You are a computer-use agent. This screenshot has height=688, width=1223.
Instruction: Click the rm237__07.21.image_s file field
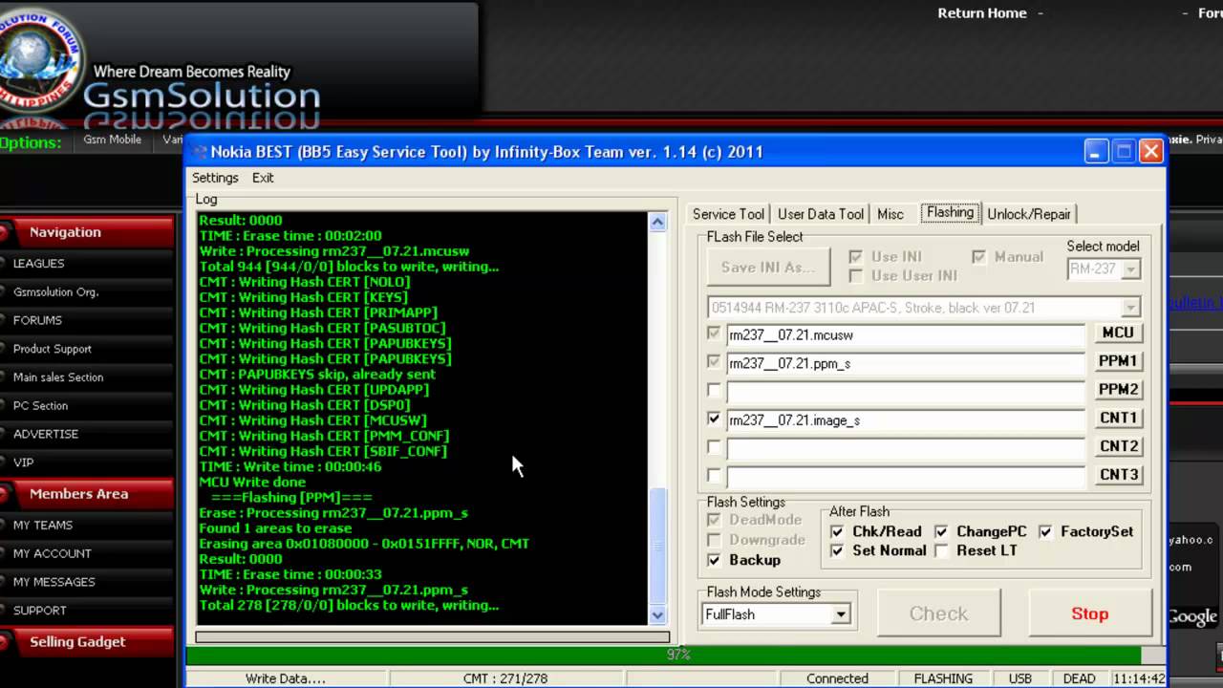tap(906, 419)
